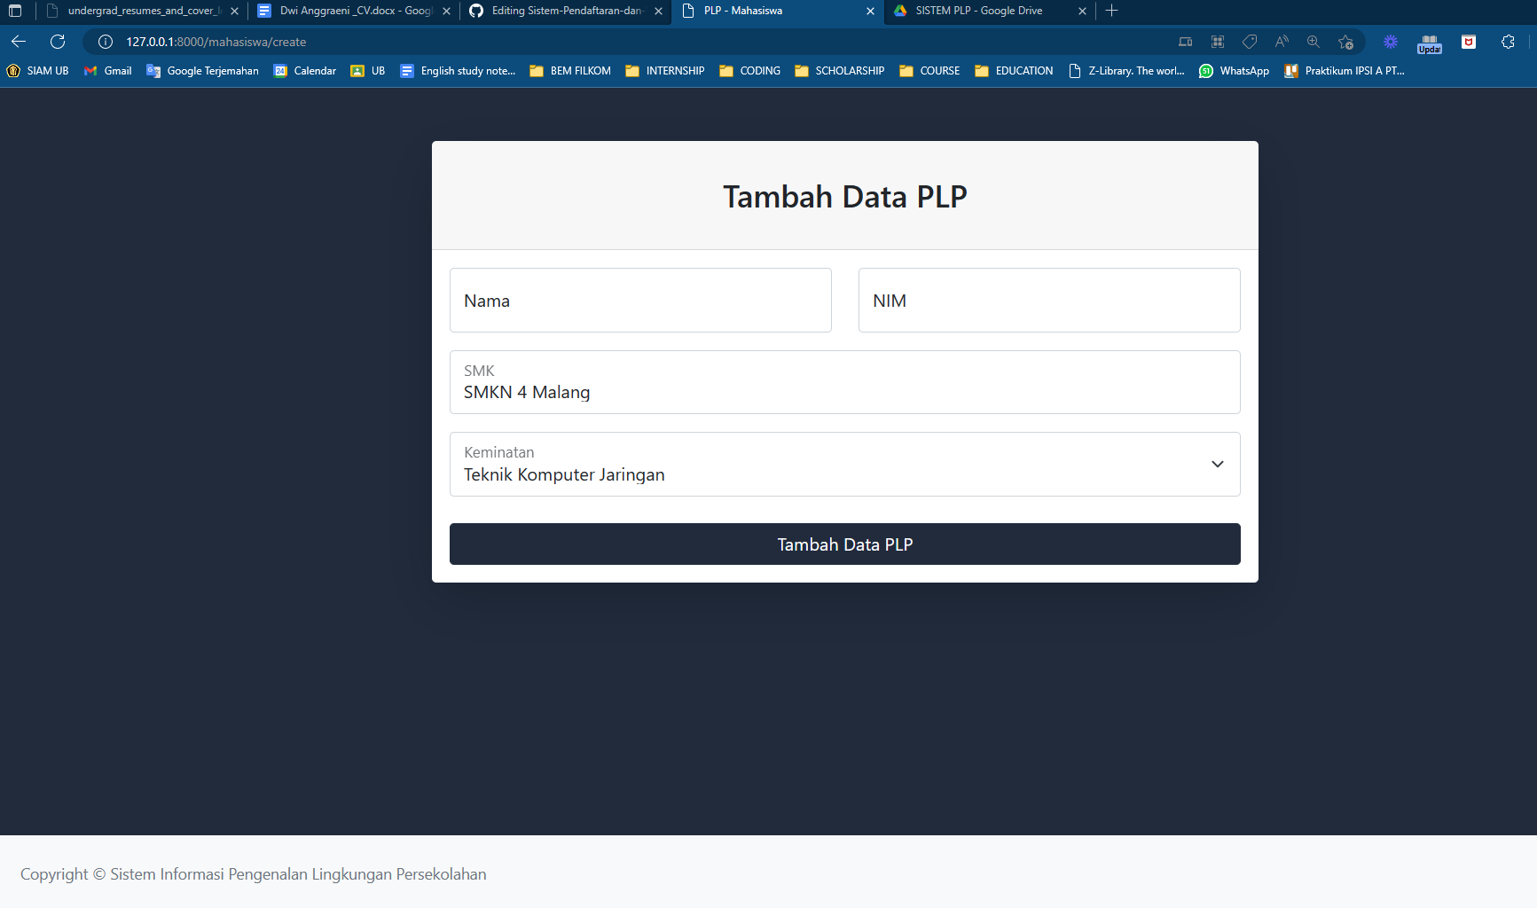The width and height of the screenshot is (1537, 908).
Task: Add current page to favorites
Action: tap(1346, 42)
